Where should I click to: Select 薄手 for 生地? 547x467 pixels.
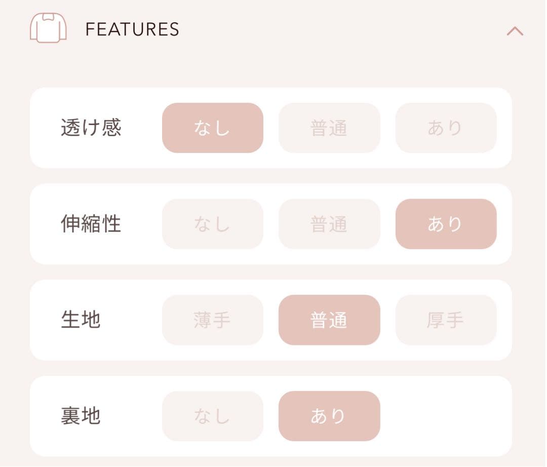click(212, 320)
